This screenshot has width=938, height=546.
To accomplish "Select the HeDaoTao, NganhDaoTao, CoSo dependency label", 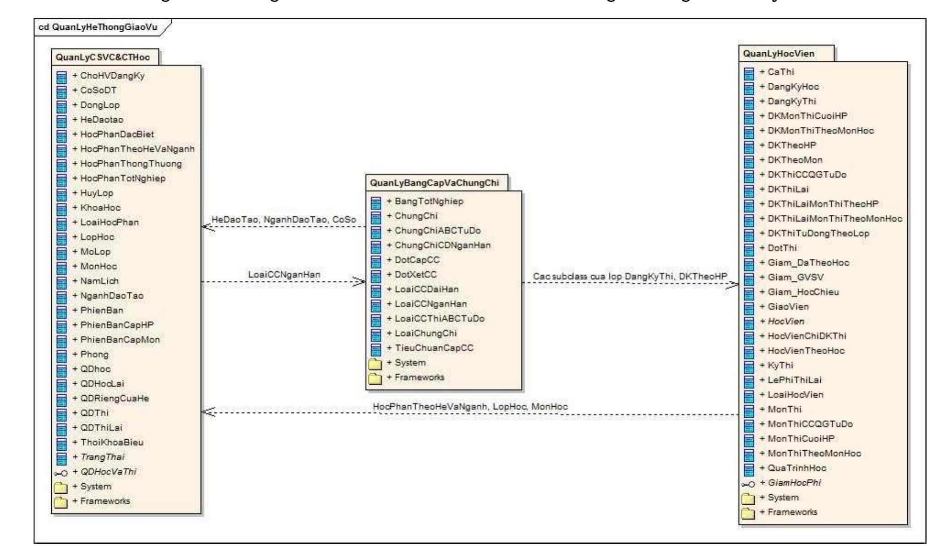I will click(x=284, y=219).
